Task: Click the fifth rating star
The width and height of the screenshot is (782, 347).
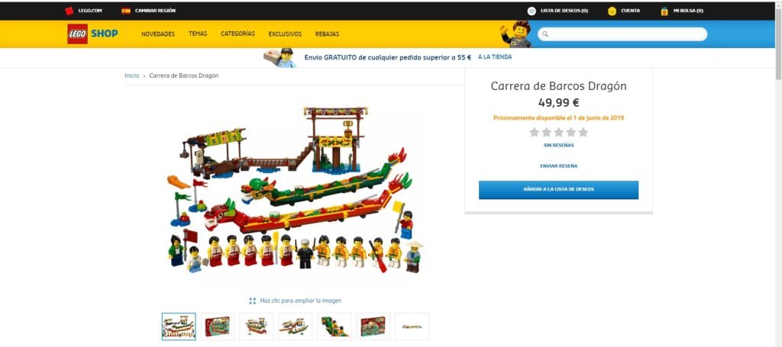Action: click(583, 132)
